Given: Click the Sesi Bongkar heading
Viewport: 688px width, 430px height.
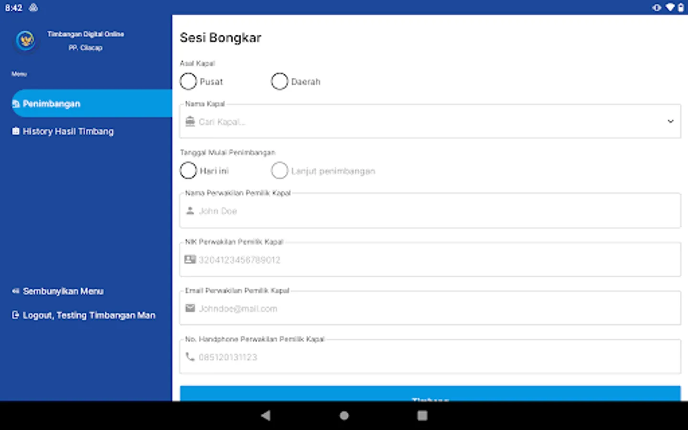Looking at the screenshot, I should pos(220,38).
